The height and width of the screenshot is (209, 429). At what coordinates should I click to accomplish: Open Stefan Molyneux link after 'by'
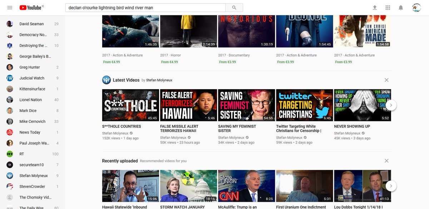point(159,80)
